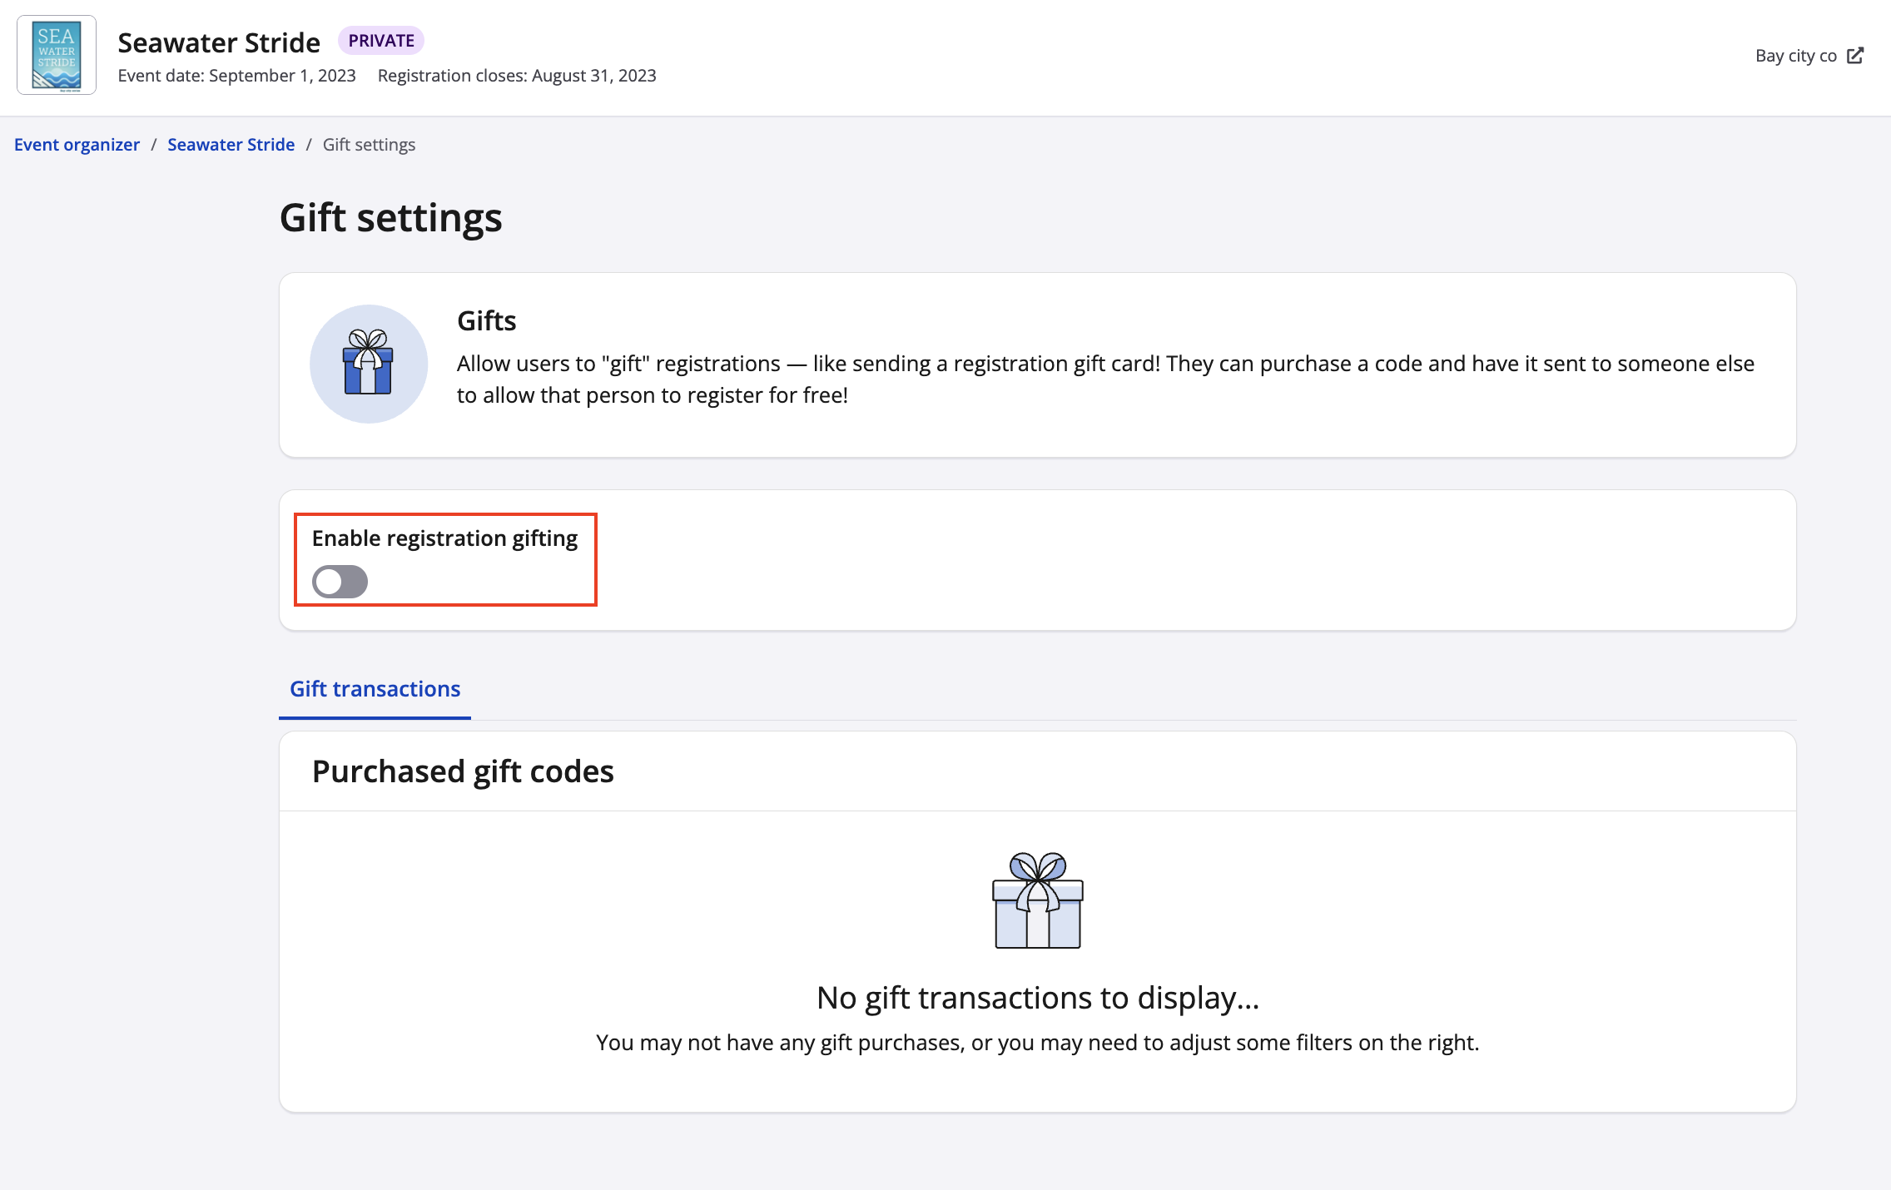Click the Seawater Stride event title
The height and width of the screenshot is (1190, 1891).
click(219, 42)
